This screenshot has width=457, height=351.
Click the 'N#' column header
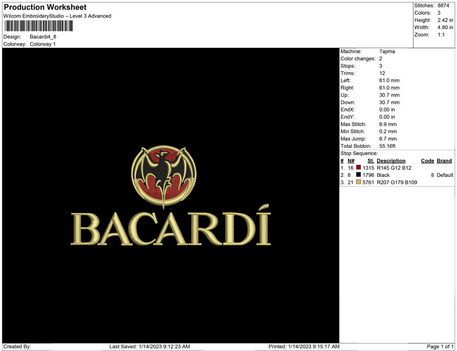point(351,161)
